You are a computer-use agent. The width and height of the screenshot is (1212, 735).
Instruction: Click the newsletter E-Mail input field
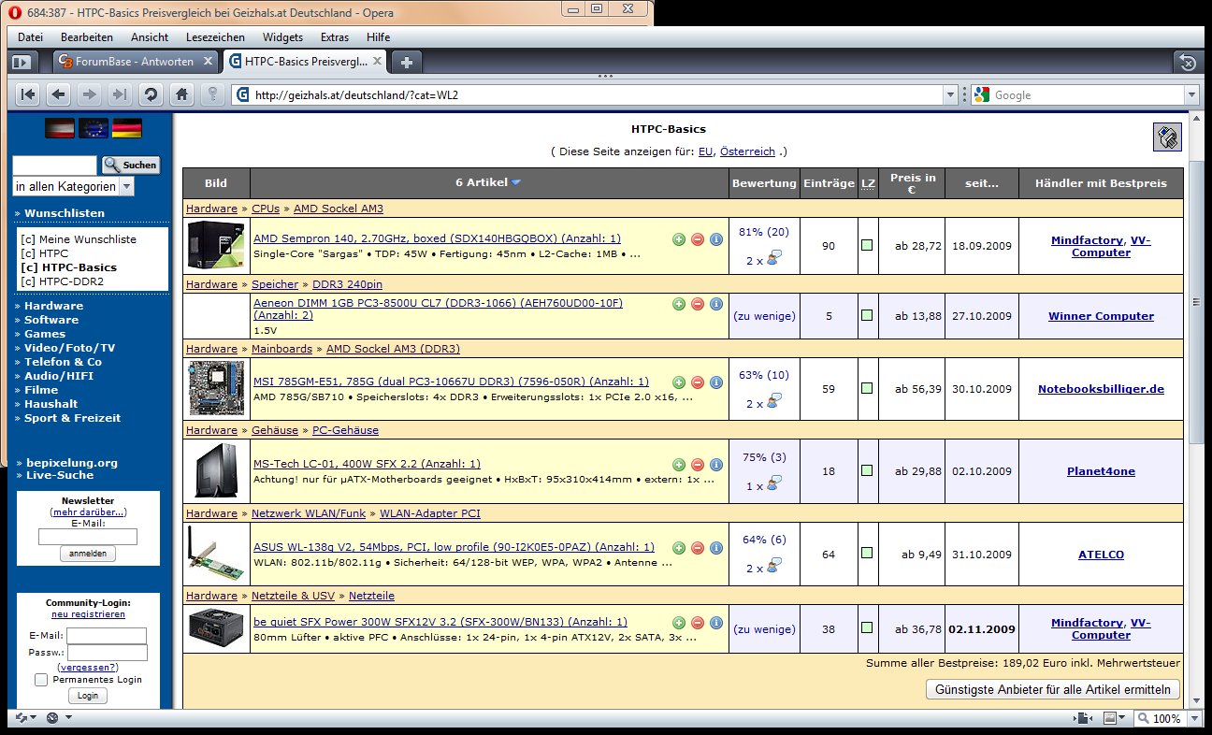tap(88, 537)
